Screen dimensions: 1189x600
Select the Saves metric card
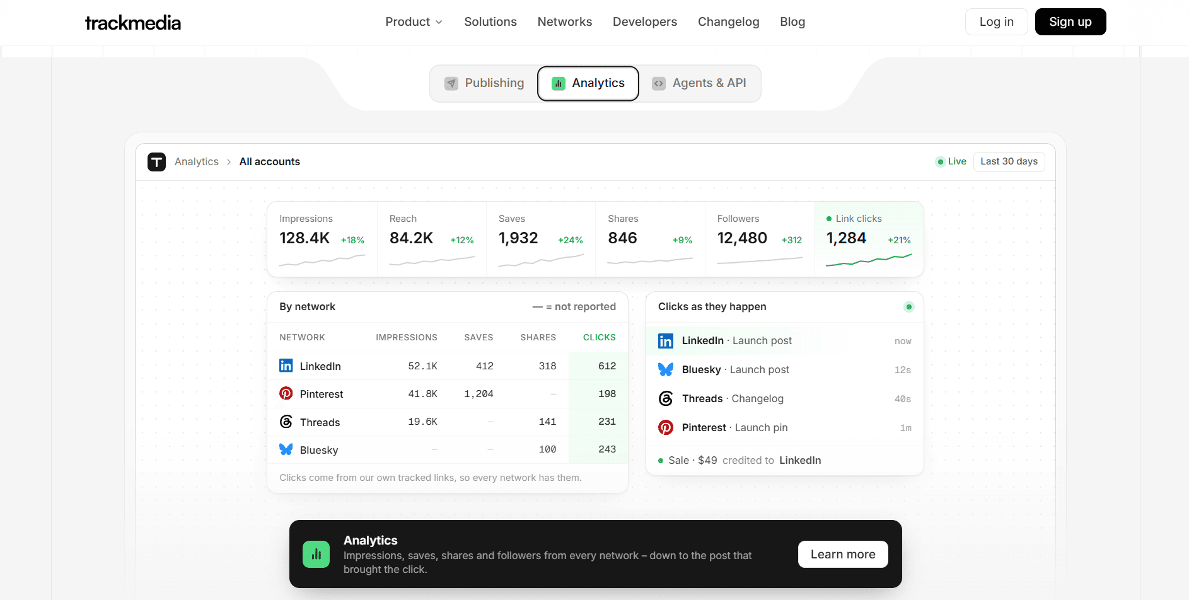pos(541,239)
